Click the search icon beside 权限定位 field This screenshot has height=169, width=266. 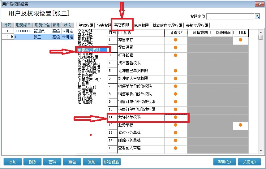[257, 16]
